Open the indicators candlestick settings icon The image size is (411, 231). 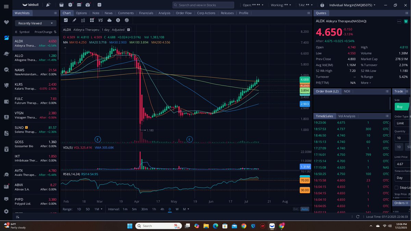[x=83, y=21]
